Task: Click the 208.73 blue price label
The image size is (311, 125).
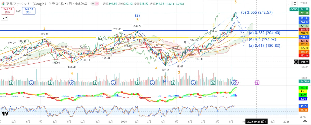Action: click(x=304, y=37)
